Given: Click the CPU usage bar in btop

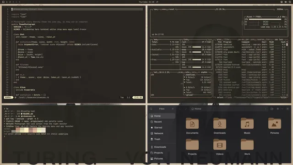Looking at the screenshot, I should click(265, 19).
